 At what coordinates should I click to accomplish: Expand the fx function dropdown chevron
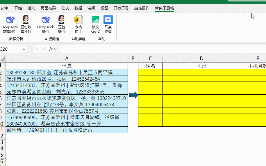point(56,49)
